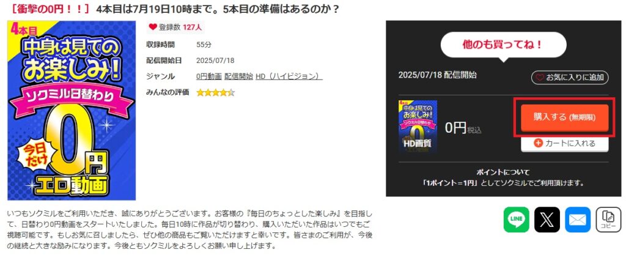Viewport: 626px width, 255px height.
Task: Copy the link with the コピー icon
Action: (608, 220)
